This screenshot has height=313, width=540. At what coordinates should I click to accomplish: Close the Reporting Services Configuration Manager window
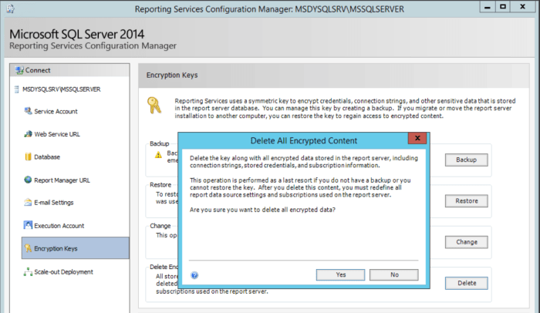tap(522, 7)
